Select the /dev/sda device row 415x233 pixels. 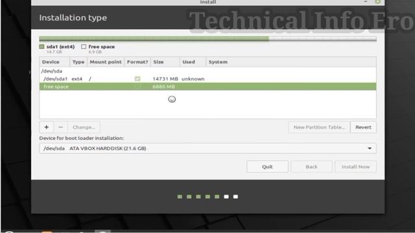point(207,71)
